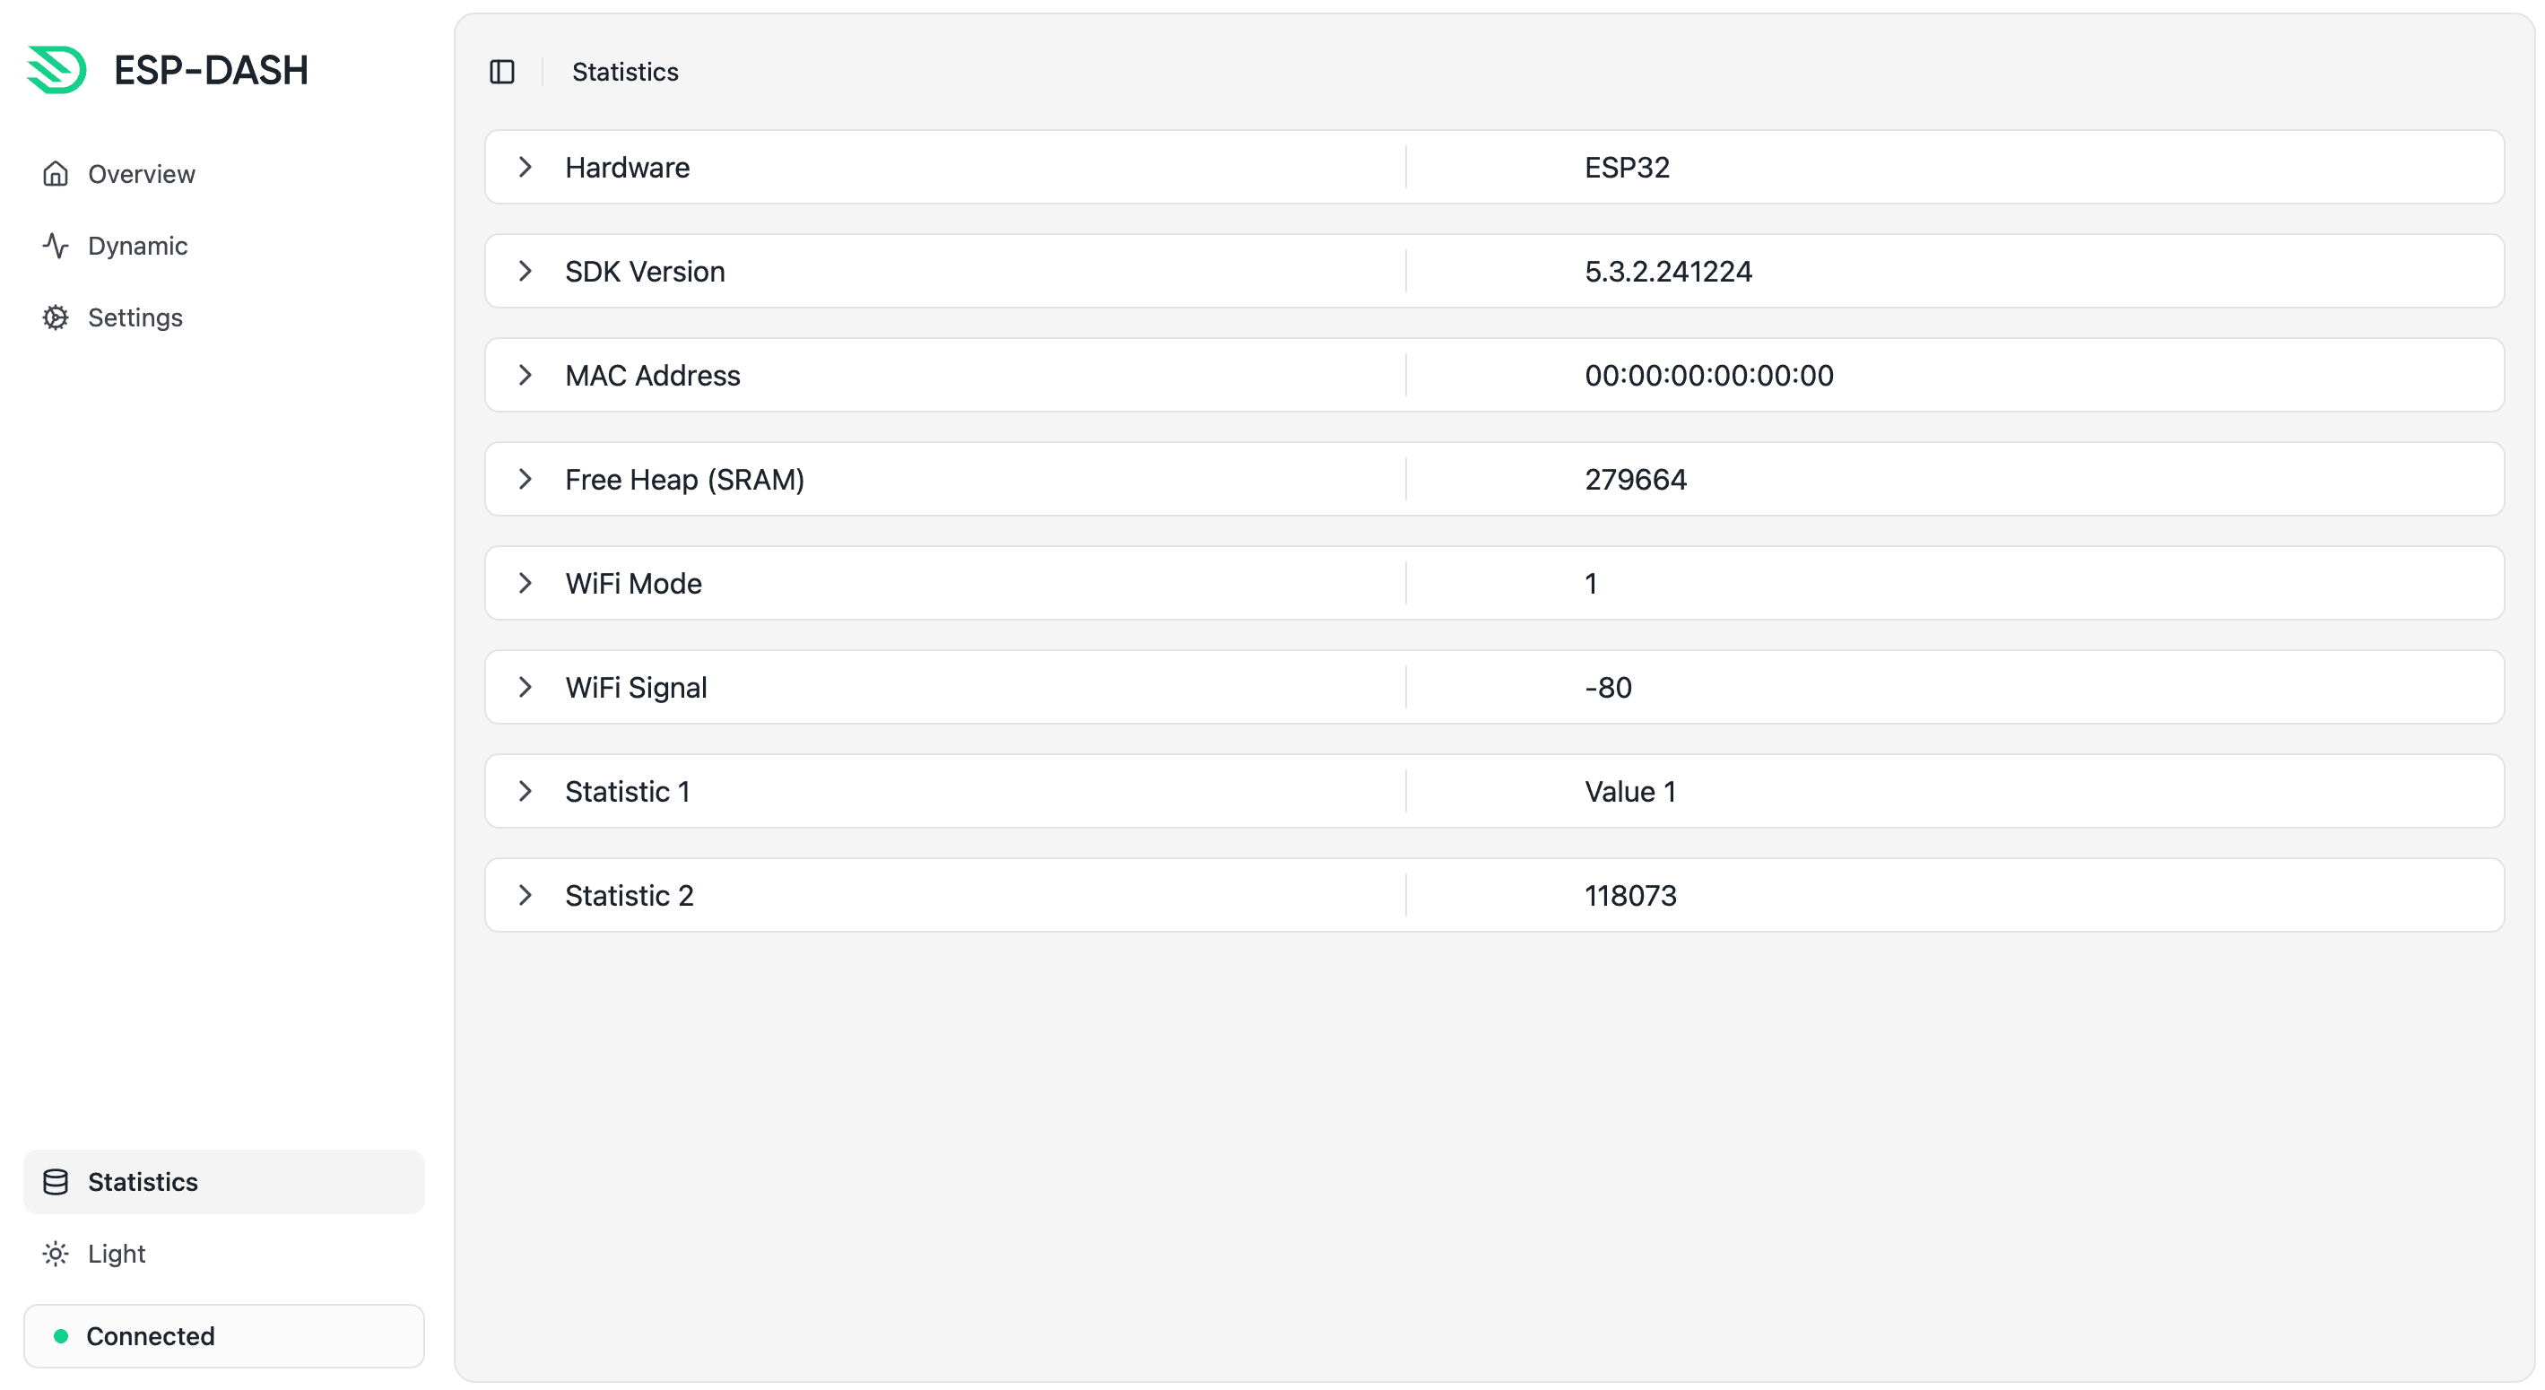Click the ESP32 hardware value
2545x1390 pixels.
coord(1628,167)
